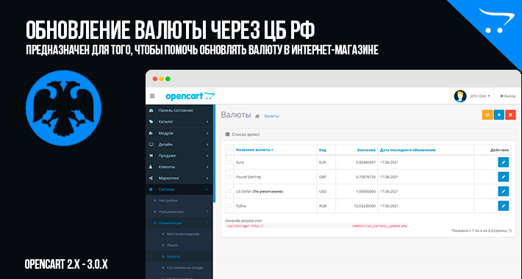Add a new currency with the blue plus button
Image resolution: width=522 pixels, height=279 pixels.
pyautogui.click(x=498, y=115)
